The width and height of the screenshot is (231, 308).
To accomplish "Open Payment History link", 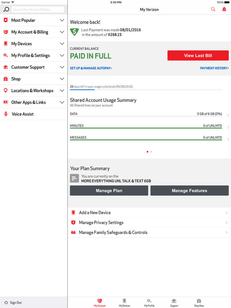I will 214,68.
